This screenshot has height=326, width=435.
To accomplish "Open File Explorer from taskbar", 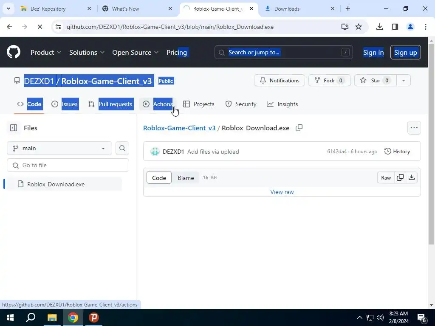I will (x=52, y=318).
